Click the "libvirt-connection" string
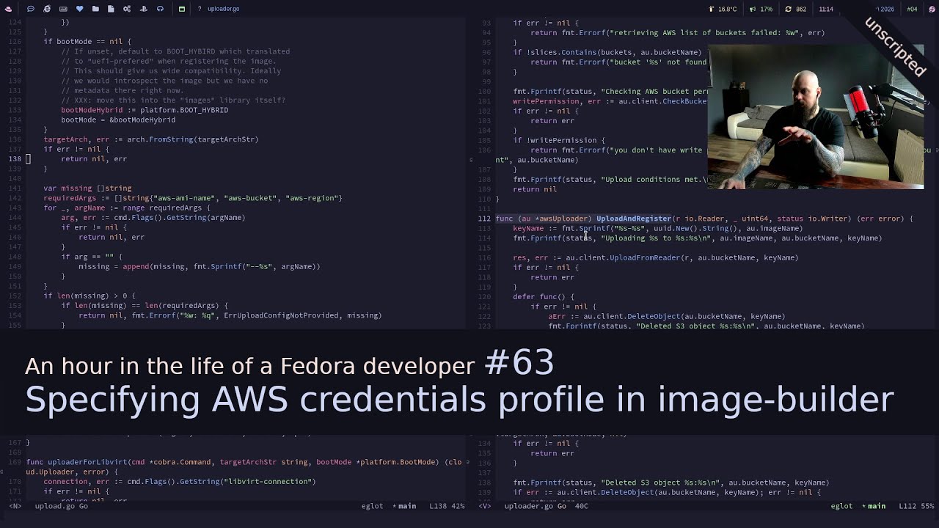The image size is (939, 528). point(268,482)
